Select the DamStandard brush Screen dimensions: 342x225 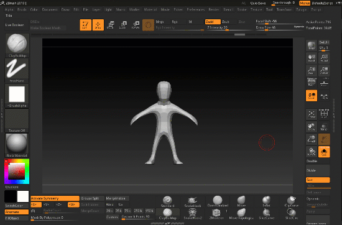click(x=218, y=201)
